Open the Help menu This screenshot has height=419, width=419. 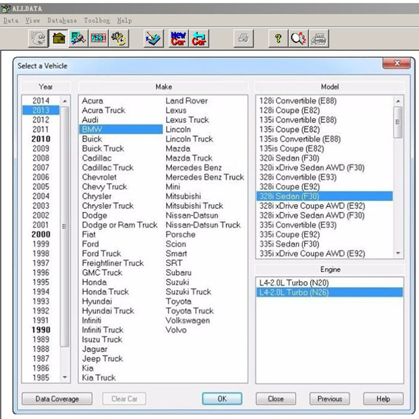coord(125,20)
